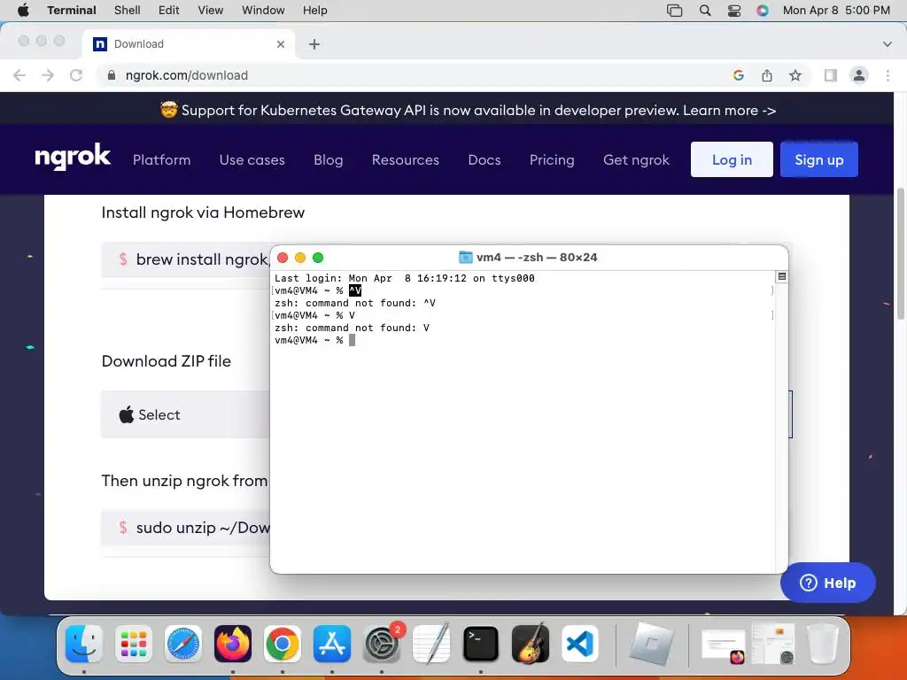Open Finder from the Dock

coord(84,644)
